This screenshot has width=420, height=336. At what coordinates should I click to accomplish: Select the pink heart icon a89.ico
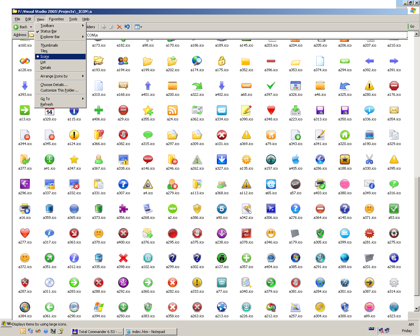click(x=369, y=307)
